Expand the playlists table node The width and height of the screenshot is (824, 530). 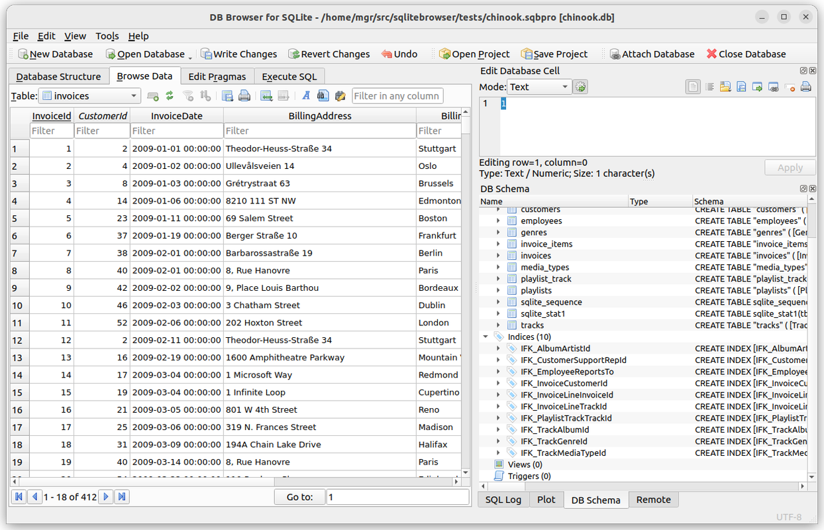coord(498,291)
